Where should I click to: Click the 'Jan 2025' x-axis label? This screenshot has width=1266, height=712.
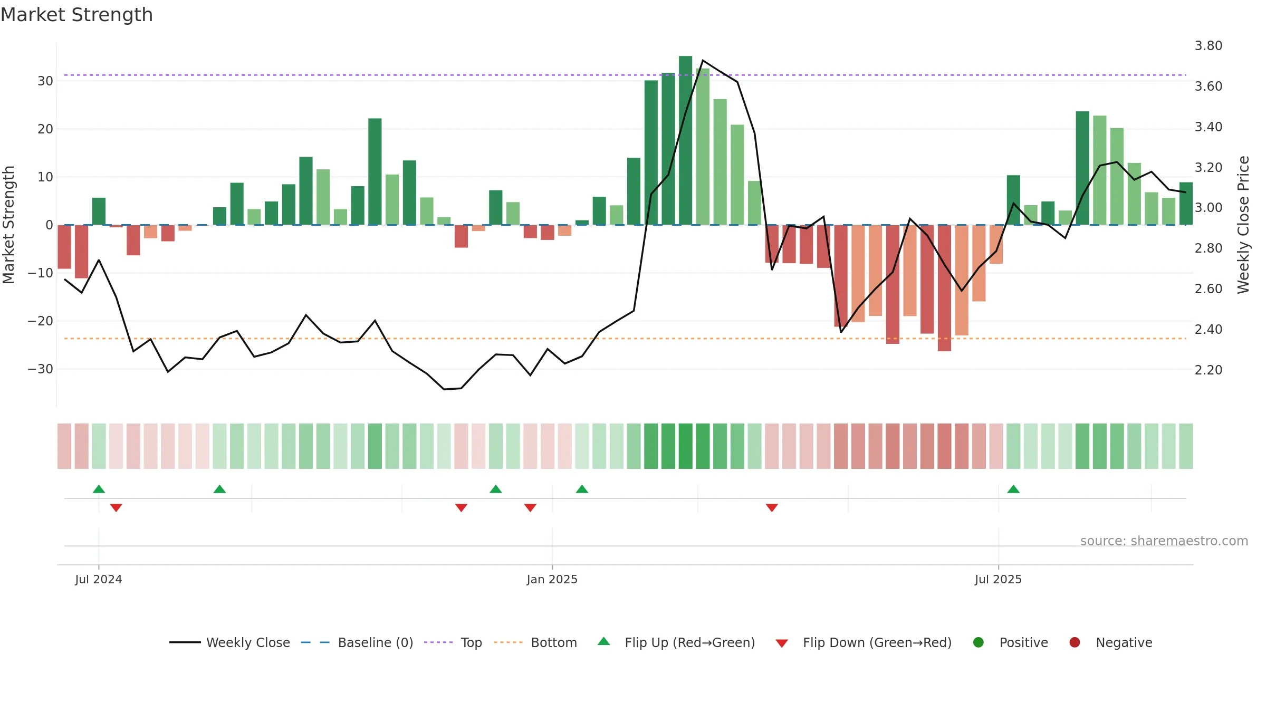(552, 580)
